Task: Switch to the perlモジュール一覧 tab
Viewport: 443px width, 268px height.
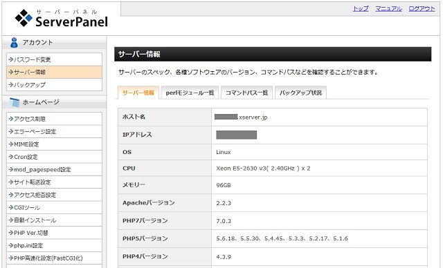Action: point(190,93)
